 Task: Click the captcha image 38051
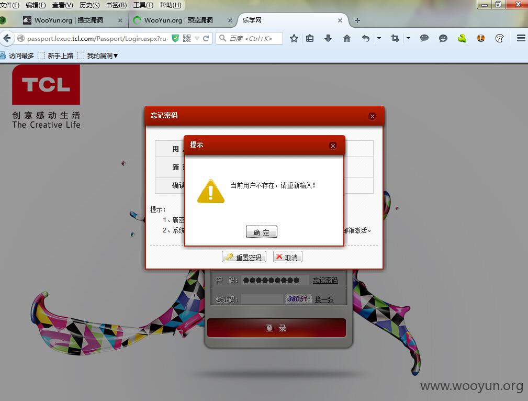click(x=298, y=299)
